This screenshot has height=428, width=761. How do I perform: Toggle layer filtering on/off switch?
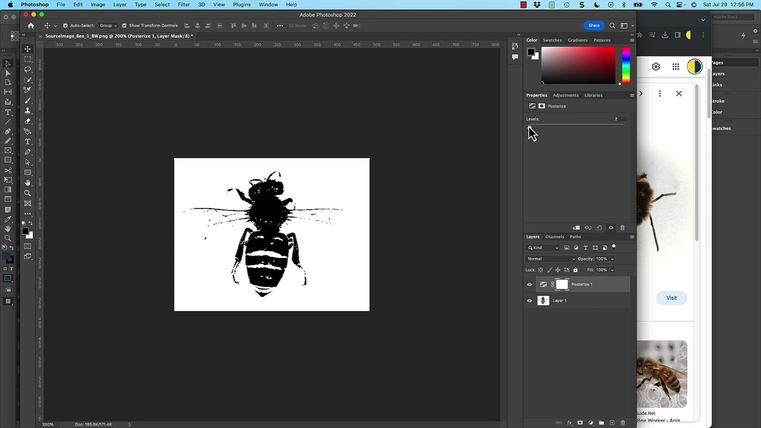point(614,247)
